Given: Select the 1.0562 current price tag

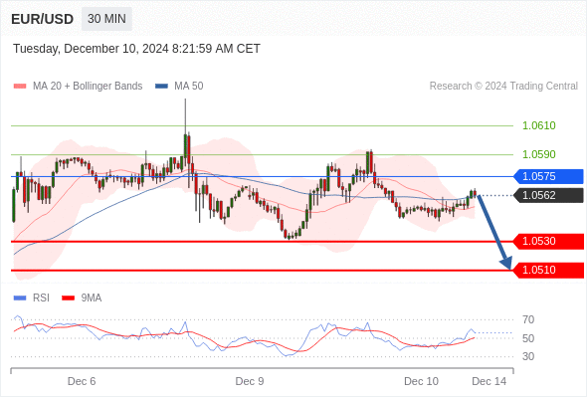Looking at the screenshot, I should tap(548, 195).
